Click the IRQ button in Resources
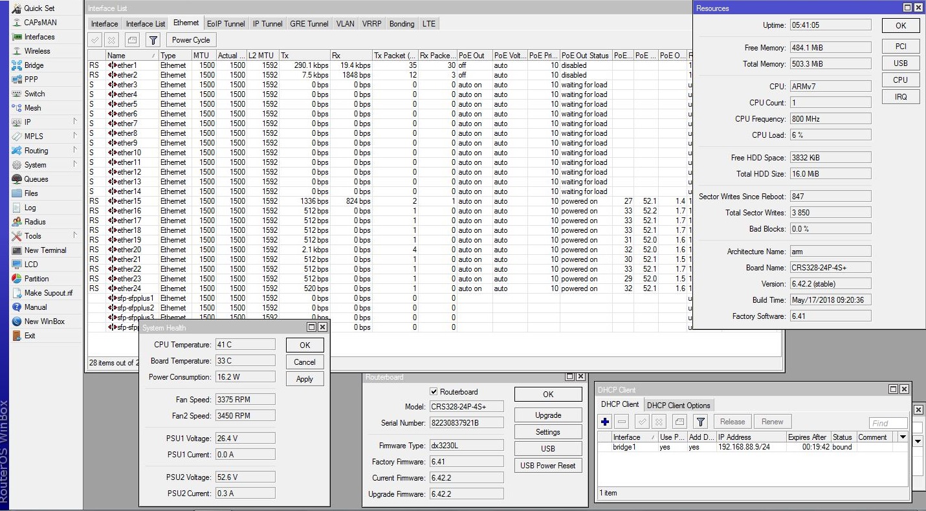926x511 pixels. [901, 97]
